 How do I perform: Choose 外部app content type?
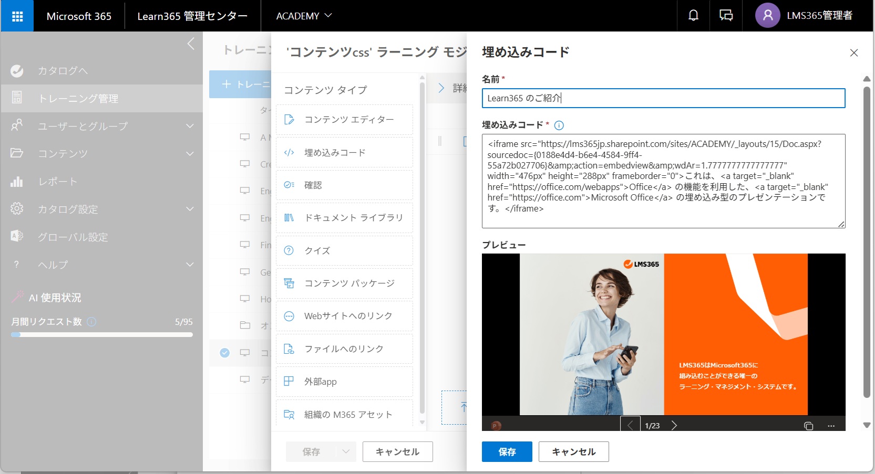(x=344, y=382)
